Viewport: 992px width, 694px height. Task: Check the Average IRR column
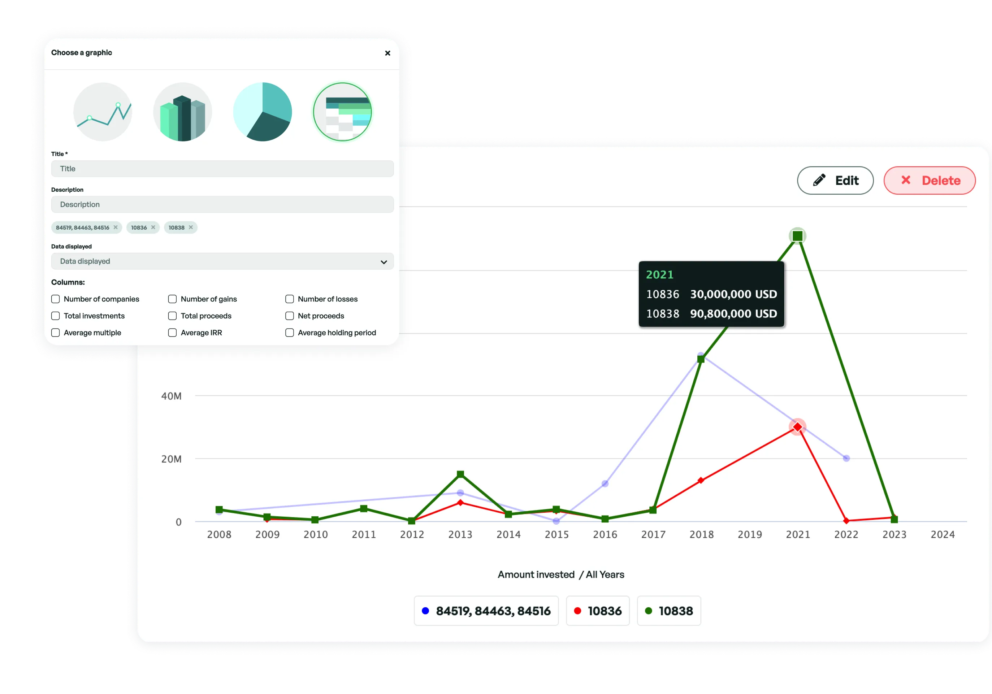pos(172,333)
